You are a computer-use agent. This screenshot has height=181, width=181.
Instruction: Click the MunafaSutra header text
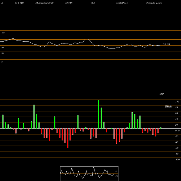pos(45,3)
